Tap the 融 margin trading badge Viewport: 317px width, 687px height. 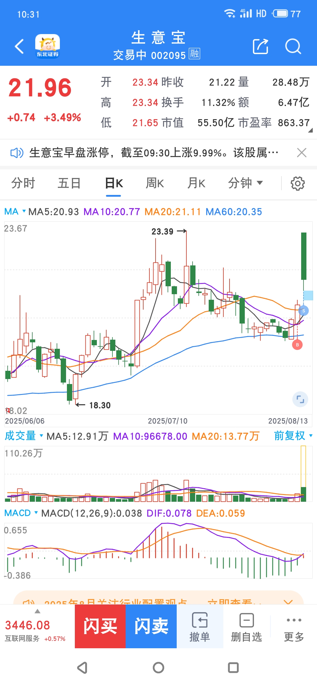pos(194,54)
